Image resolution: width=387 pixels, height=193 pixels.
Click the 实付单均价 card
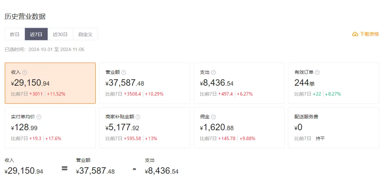[x=50, y=128]
